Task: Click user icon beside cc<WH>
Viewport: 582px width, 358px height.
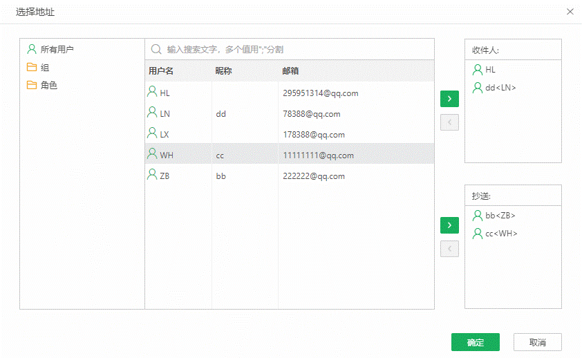Action: (478, 234)
